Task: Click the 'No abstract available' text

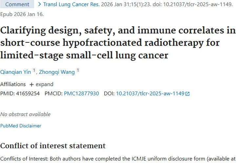Action: (x=25, y=114)
